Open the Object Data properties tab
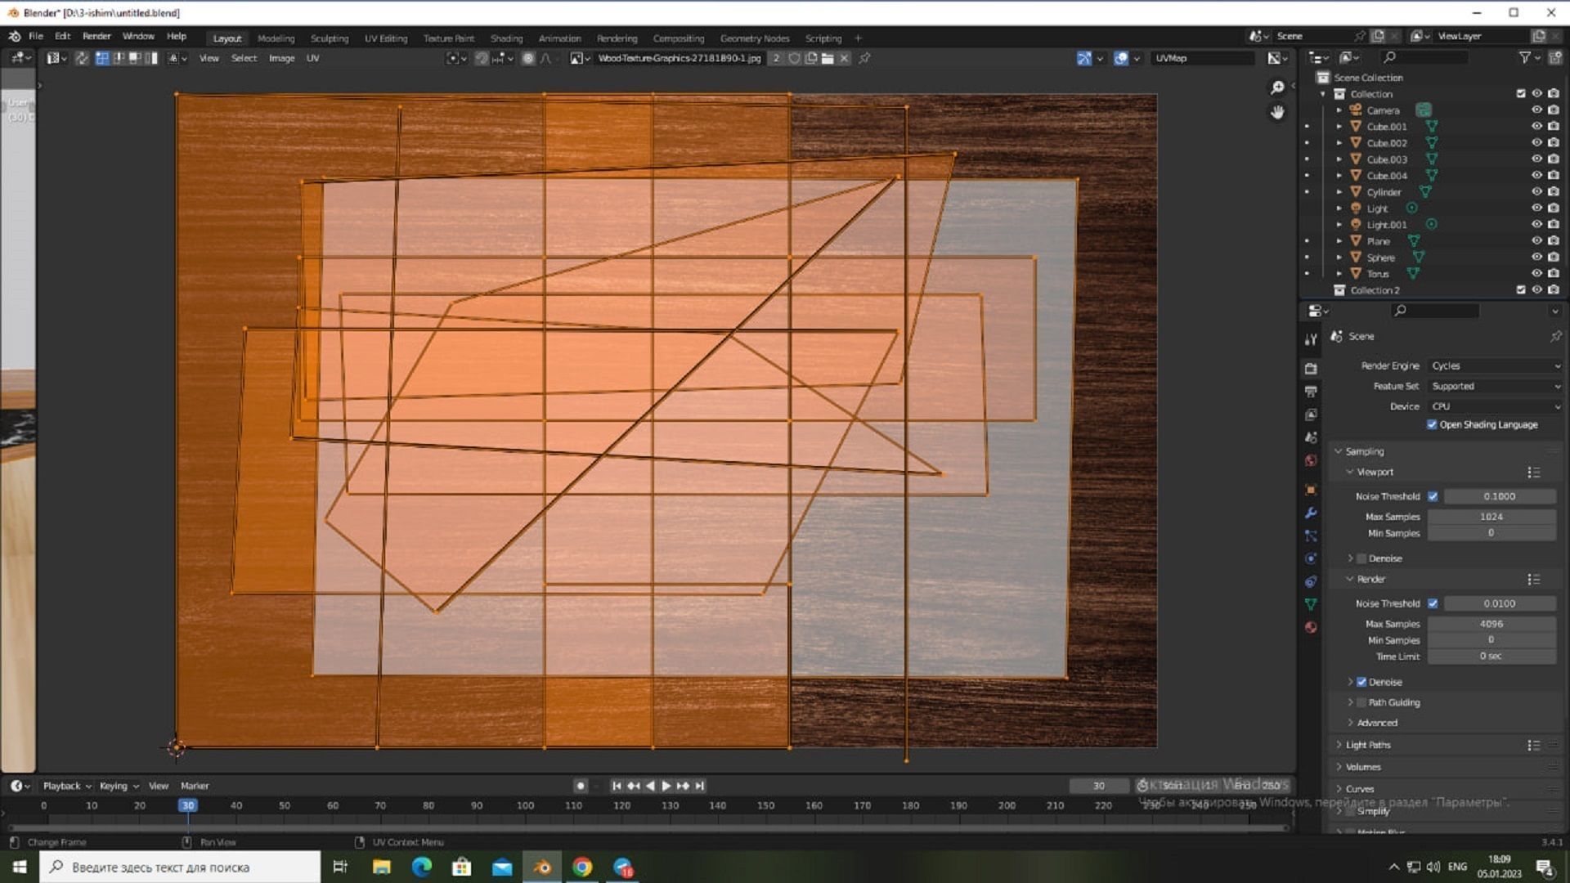The image size is (1570, 883). coord(1311,604)
